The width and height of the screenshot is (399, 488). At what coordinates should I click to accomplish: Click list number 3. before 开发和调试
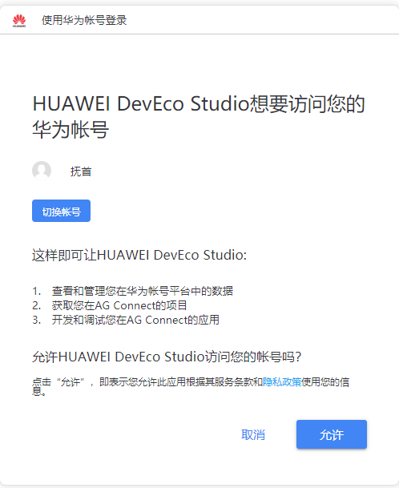click(36, 320)
